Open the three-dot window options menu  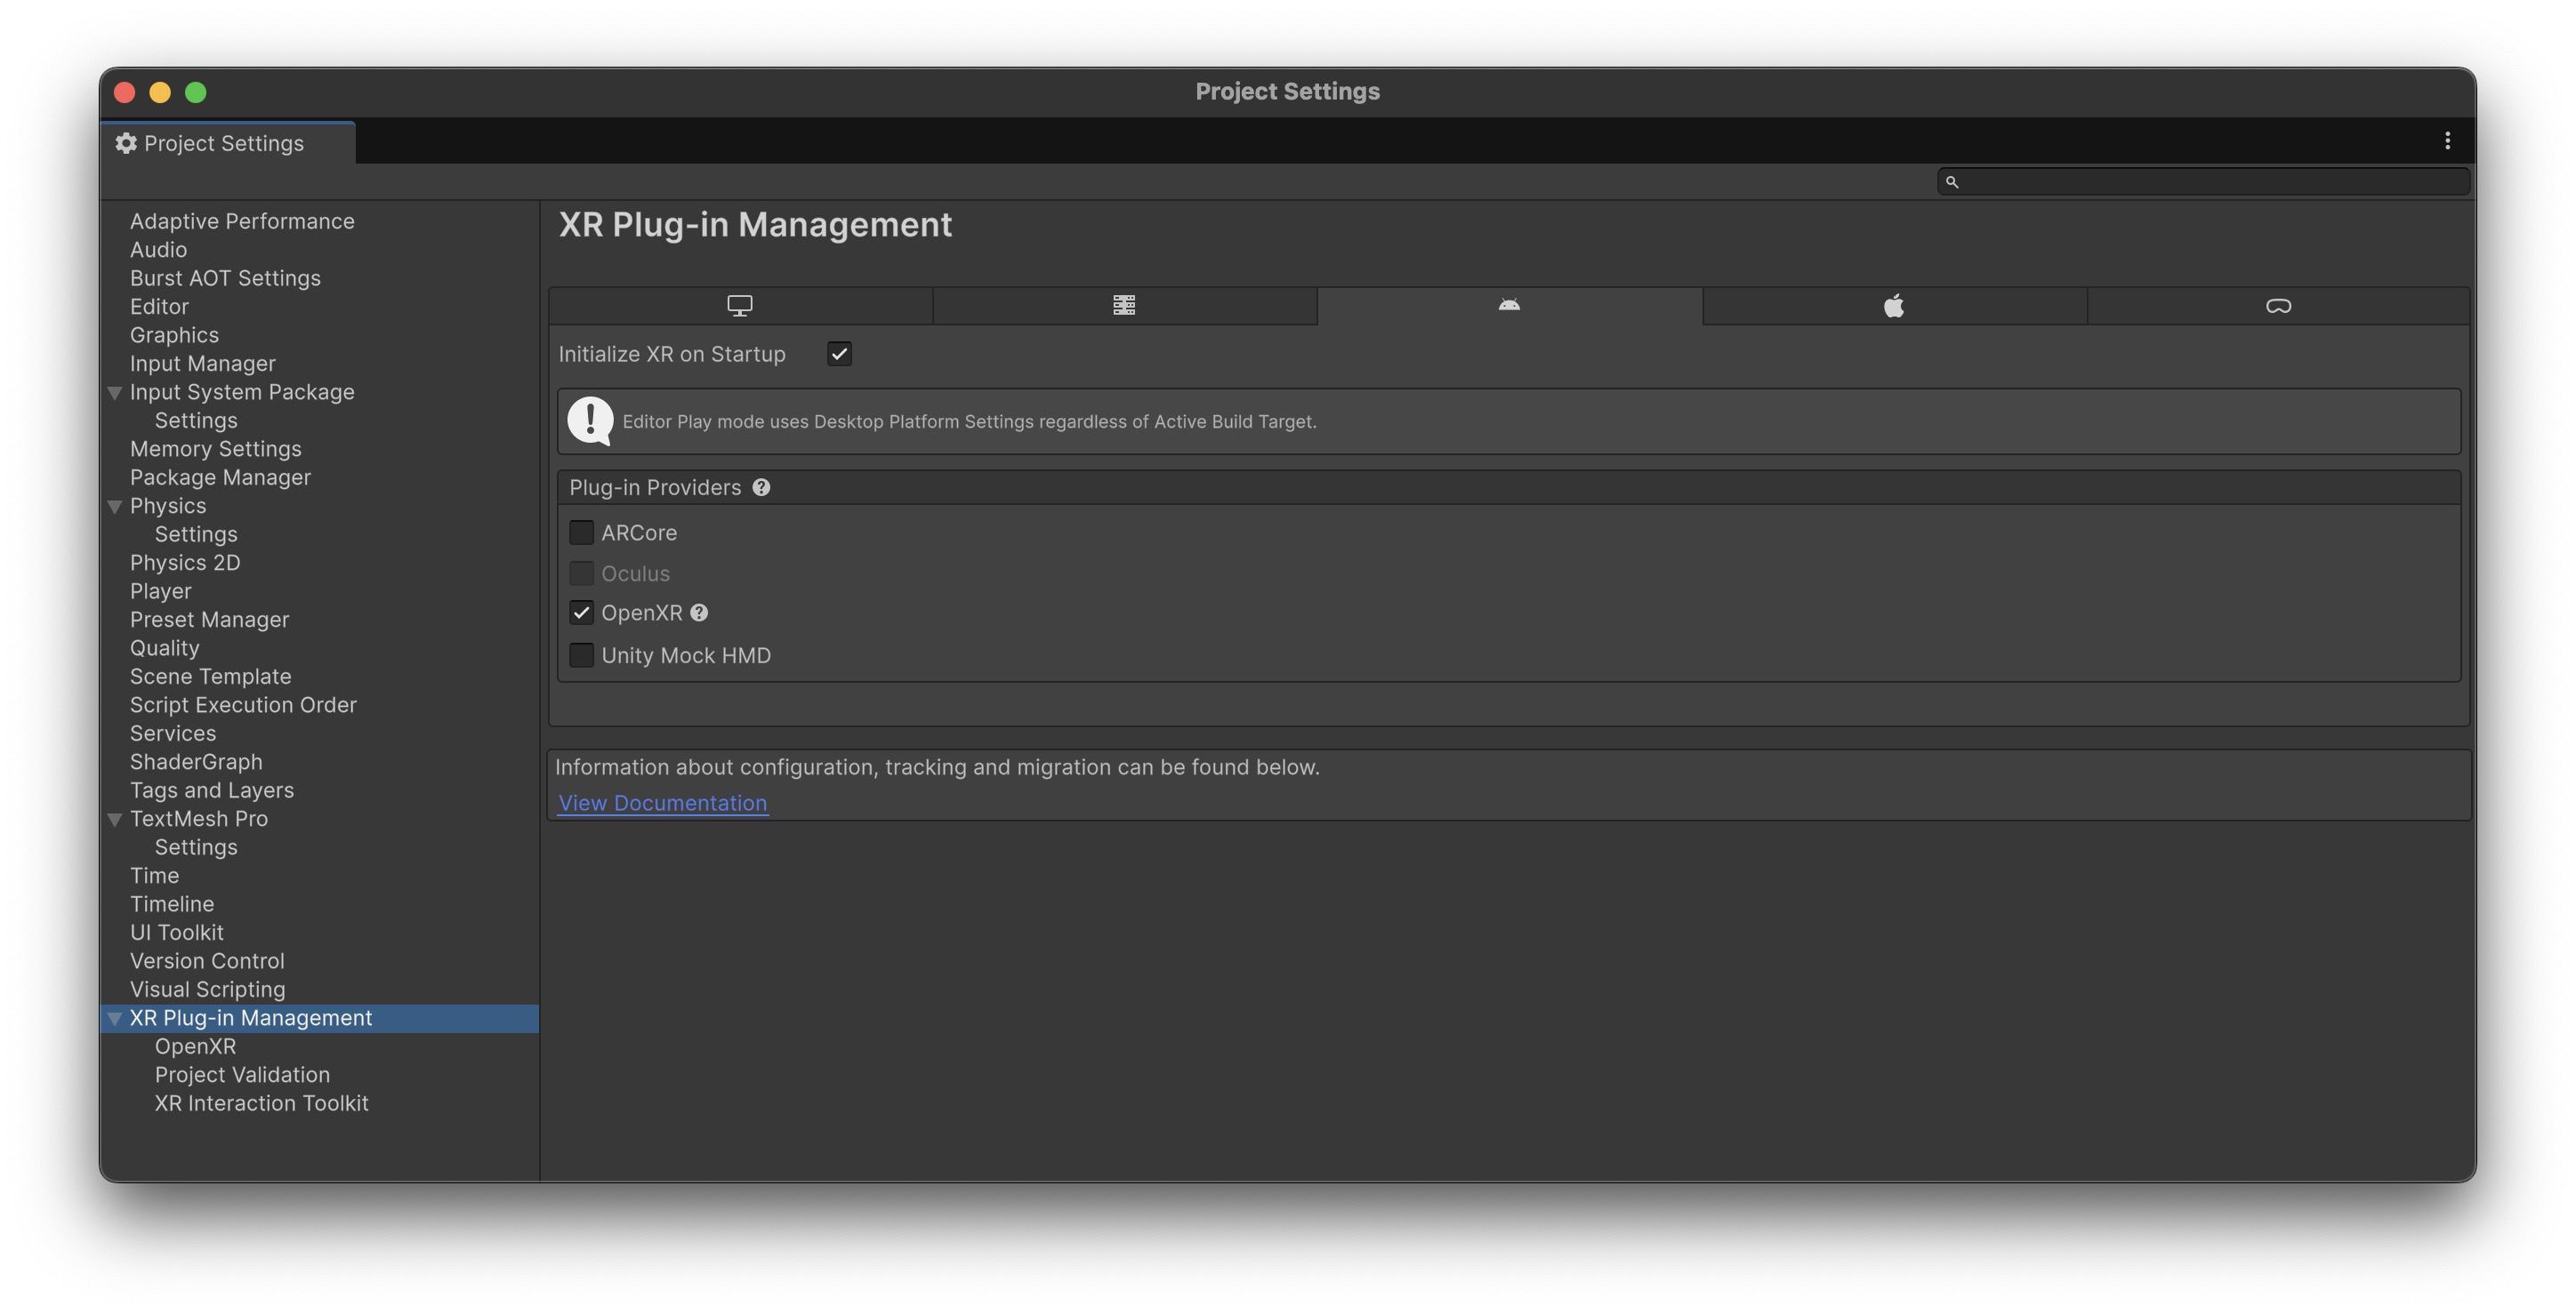tap(2447, 140)
